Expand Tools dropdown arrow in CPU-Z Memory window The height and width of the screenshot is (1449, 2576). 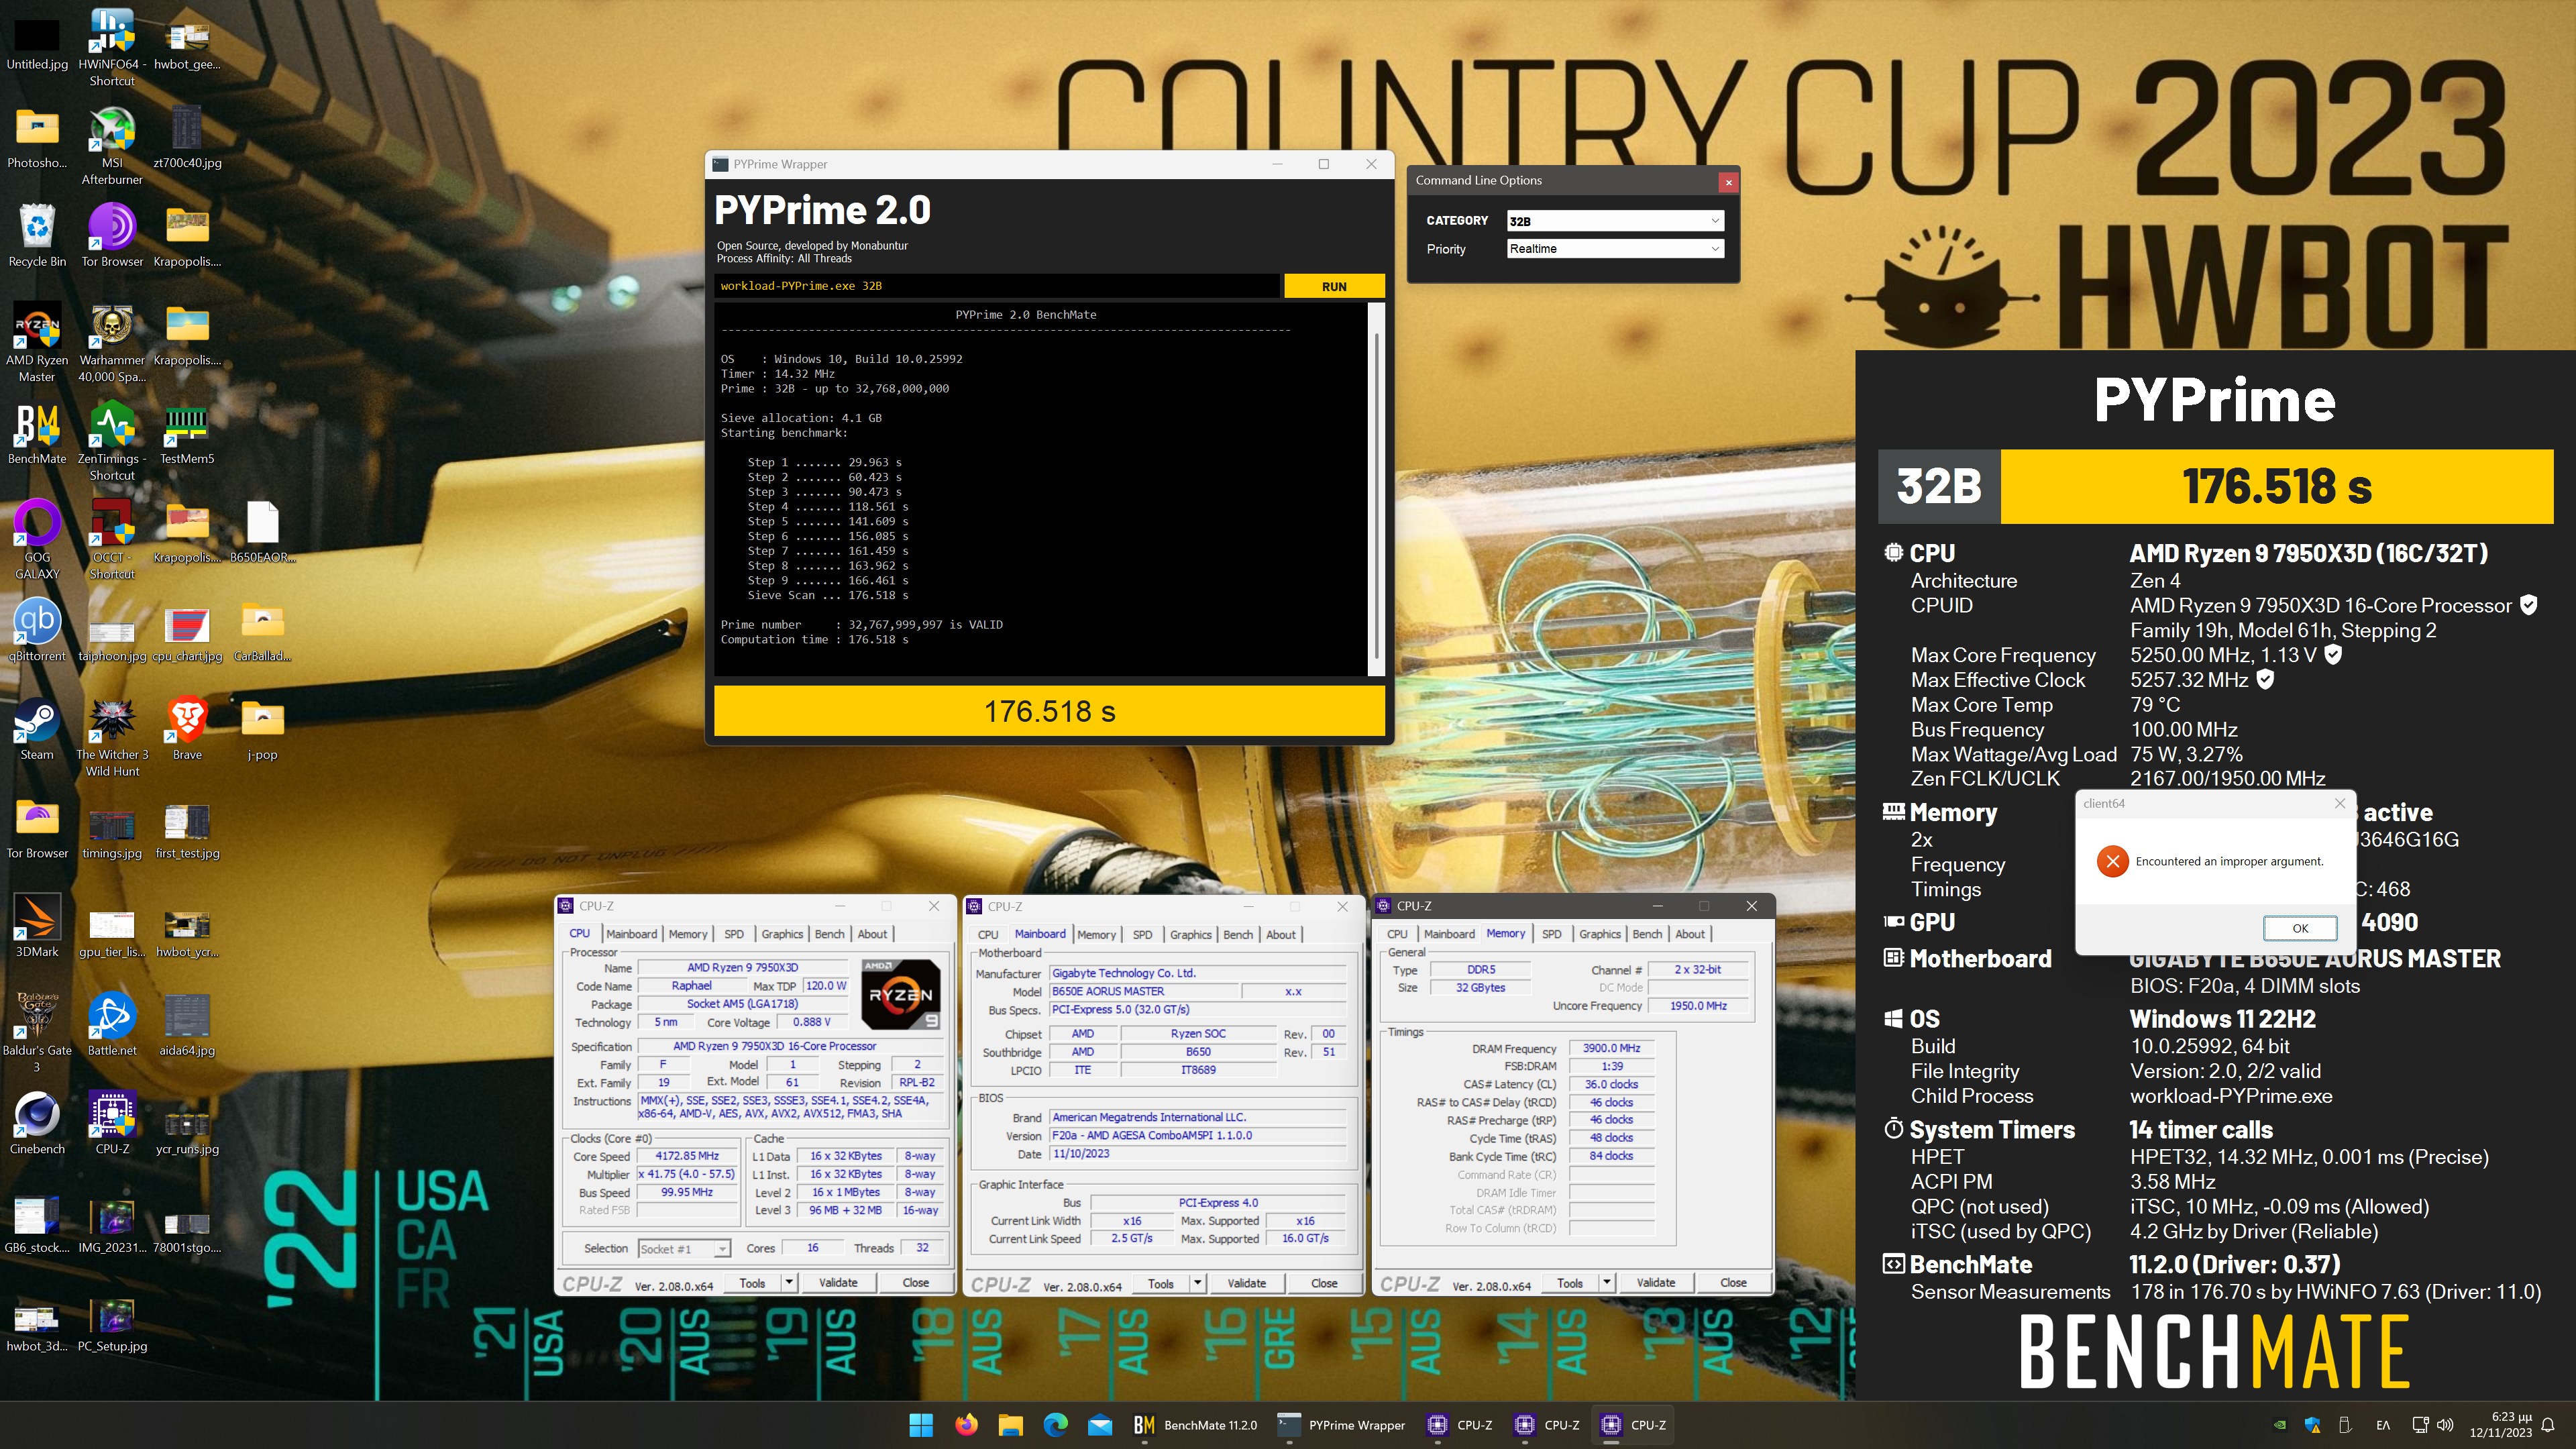[1606, 1283]
